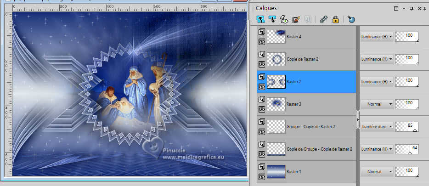Click the raster type icon of Copie de Raster 2
This screenshot has height=186, width=429.
[x=262, y=54]
